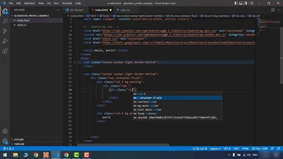The height and width of the screenshot is (159, 283).
Task: Click the horizontal editor scrollbar
Action: click(x=123, y=145)
